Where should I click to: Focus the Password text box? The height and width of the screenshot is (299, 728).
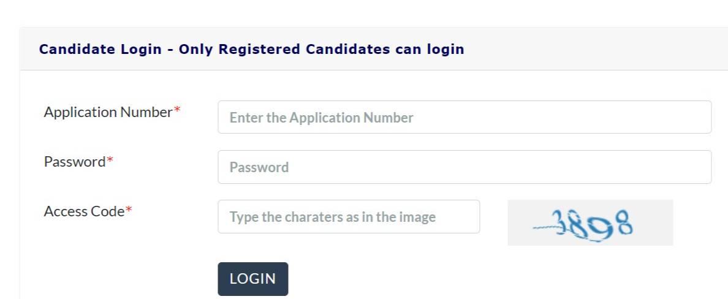pyautogui.click(x=464, y=167)
